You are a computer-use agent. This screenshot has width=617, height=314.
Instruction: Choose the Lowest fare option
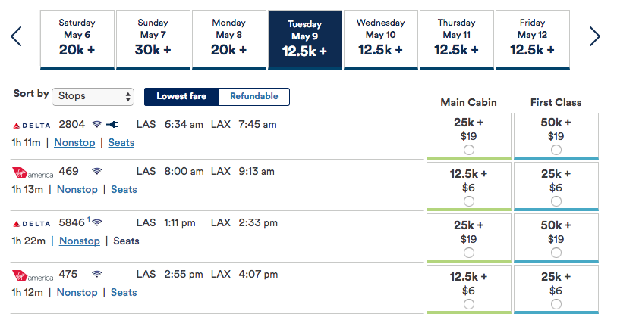[x=182, y=96]
